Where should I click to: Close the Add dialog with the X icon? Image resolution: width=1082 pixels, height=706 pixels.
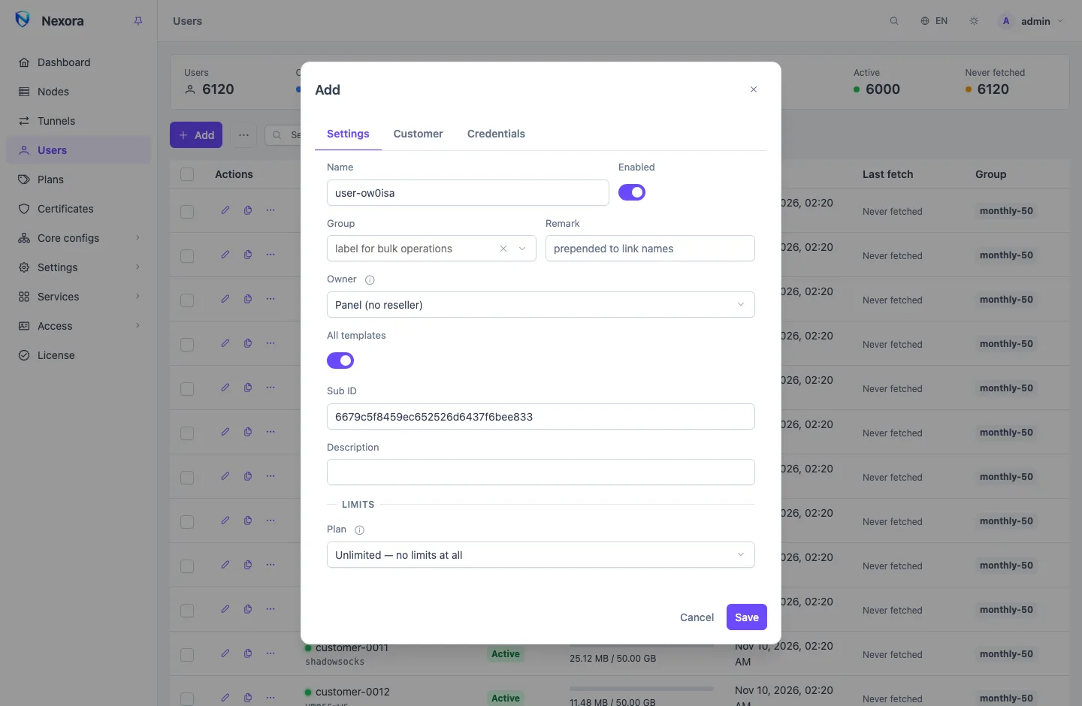pyautogui.click(x=754, y=89)
